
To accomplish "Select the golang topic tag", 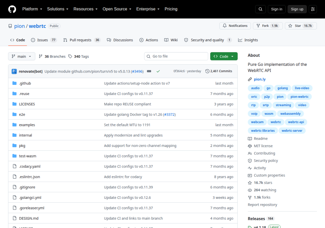I will coord(282,88).
